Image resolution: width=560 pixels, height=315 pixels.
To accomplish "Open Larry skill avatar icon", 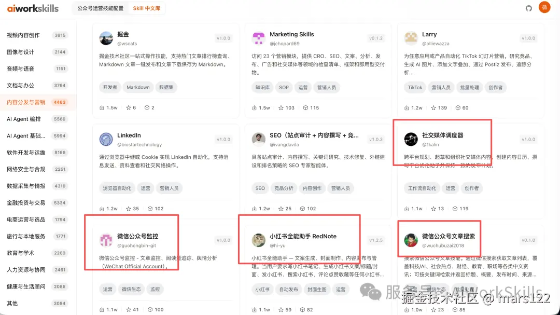I will click(411, 38).
